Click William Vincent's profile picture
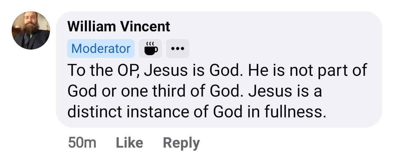The height and width of the screenshot is (160, 394). click(31, 31)
